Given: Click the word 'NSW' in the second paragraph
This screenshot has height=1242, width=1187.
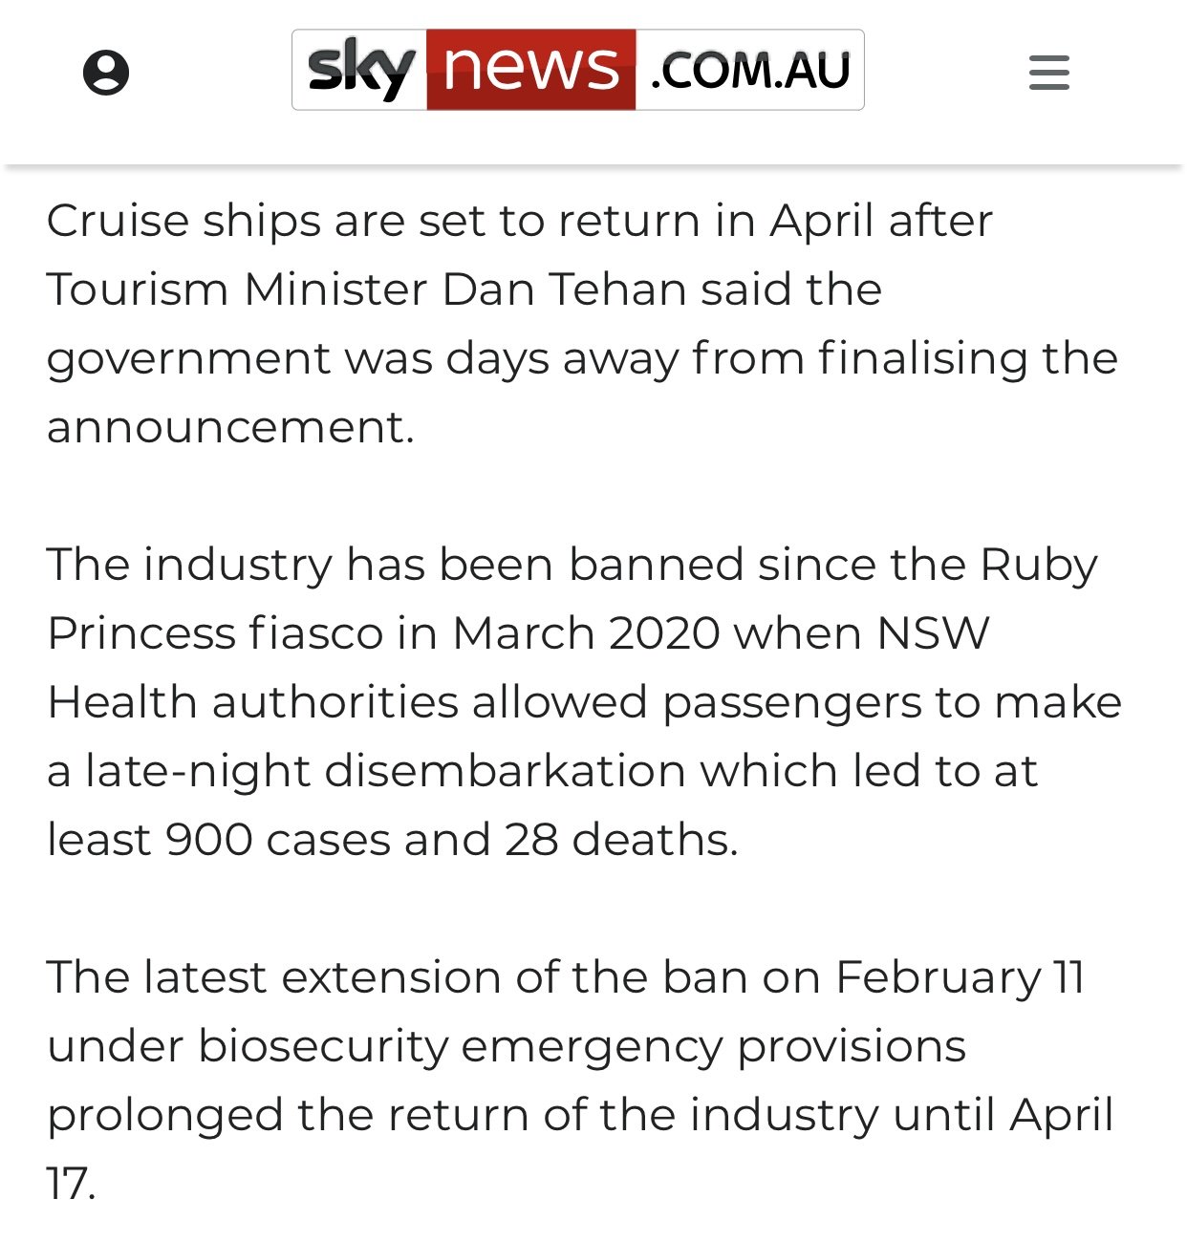Looking at the screenshot, I should (x=933, y=633).
